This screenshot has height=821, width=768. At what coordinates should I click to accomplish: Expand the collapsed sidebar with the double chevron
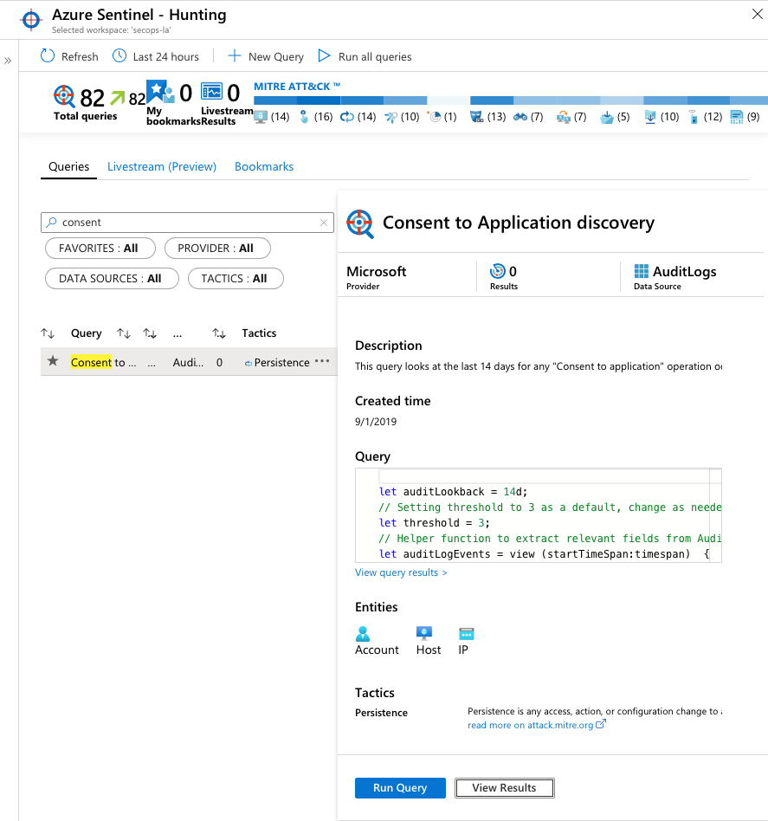coord(8,61)
